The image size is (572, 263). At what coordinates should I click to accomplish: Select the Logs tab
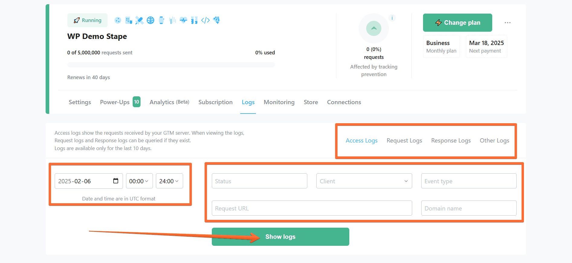click(248, 102)
